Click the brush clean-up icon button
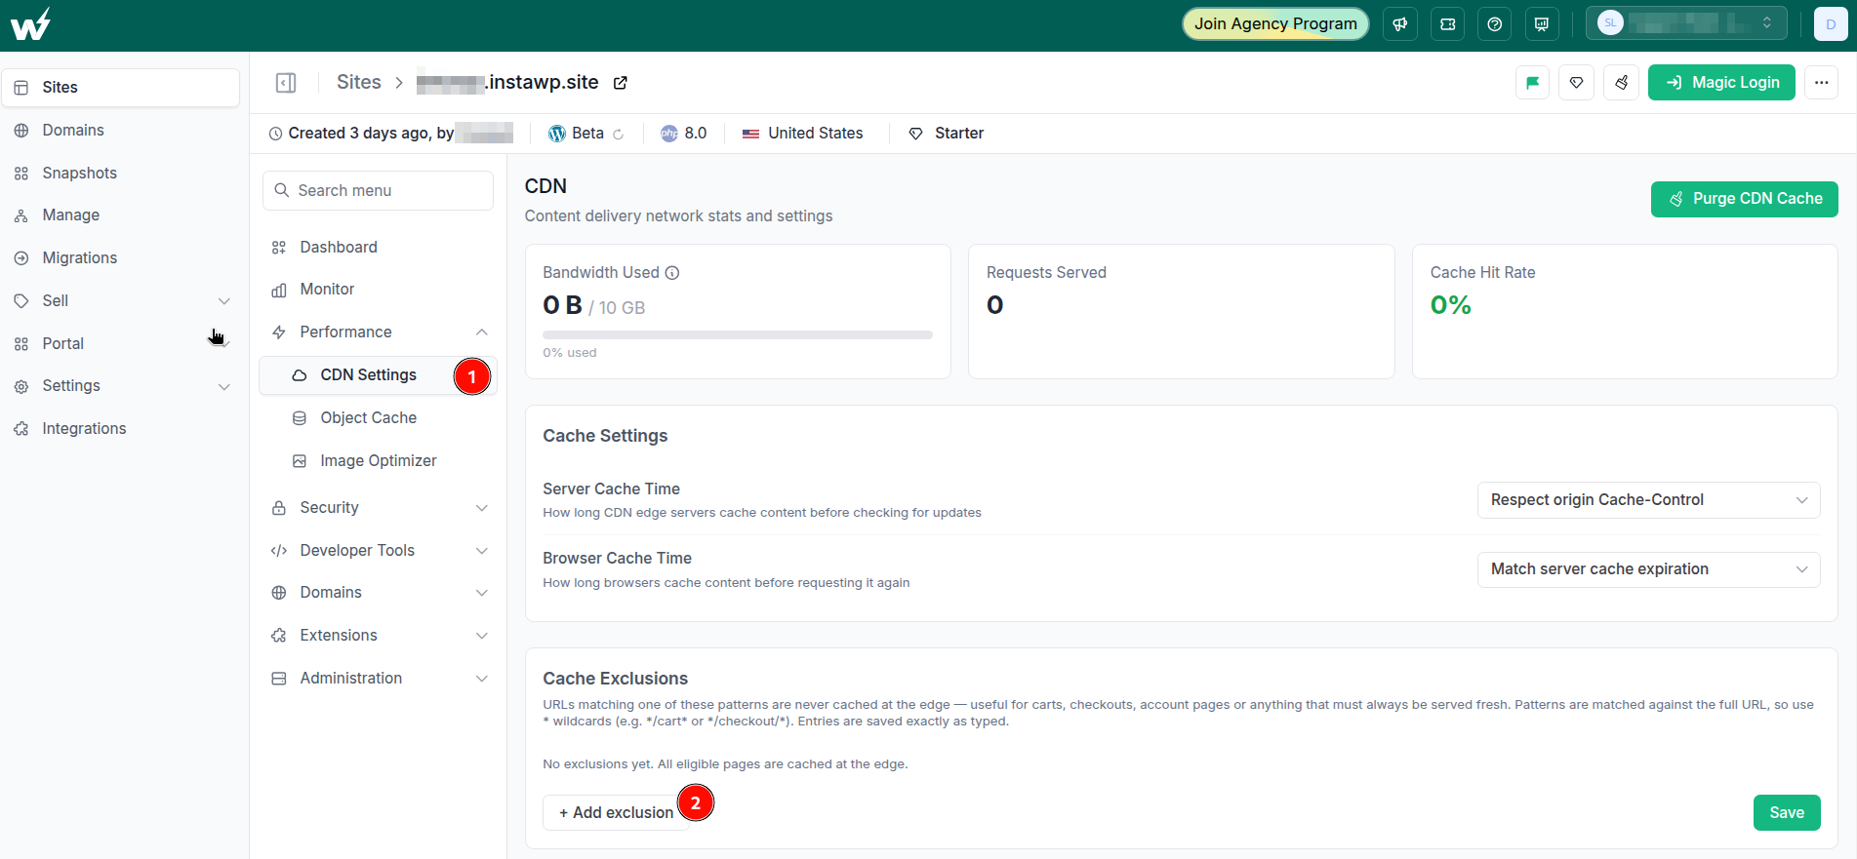This screenshot has width=1857, height=859. pos(1621,83)
